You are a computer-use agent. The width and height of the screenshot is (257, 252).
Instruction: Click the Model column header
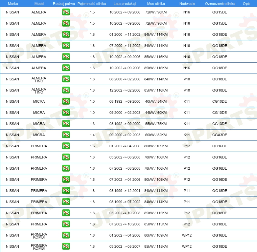39,4
